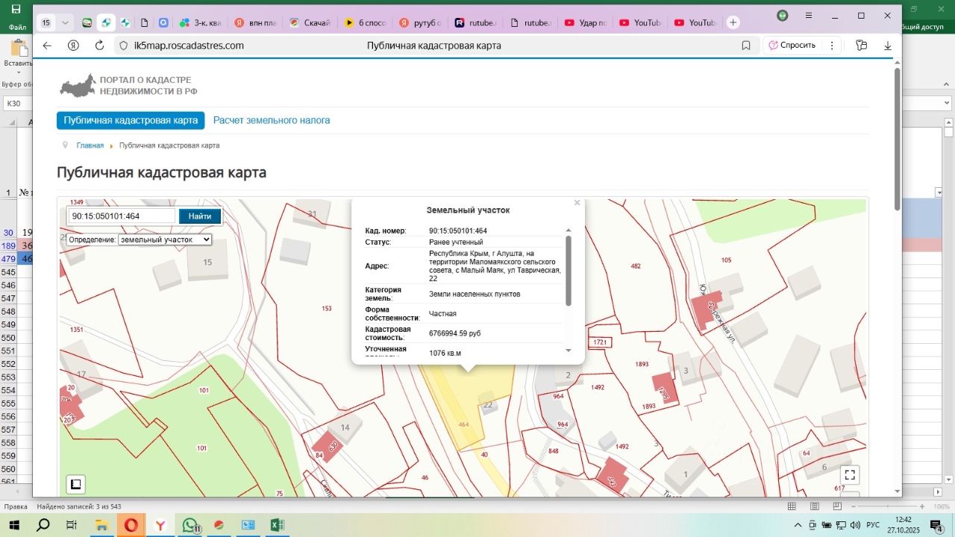Expand the tab list dropdown arrow
955x537 pixels.
(65, 23)
